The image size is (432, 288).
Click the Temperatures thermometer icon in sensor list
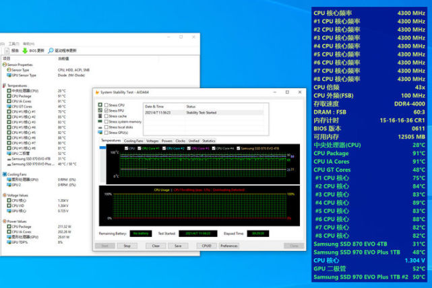pyautogui.click(x=4, y=85)
